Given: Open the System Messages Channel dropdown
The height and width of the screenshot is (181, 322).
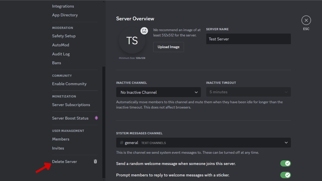Looking at the screenshot, I should click(203, 142).
